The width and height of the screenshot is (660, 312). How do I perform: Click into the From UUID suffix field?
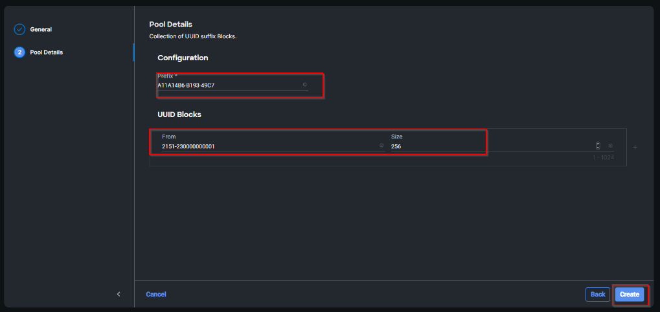(266, 146)
